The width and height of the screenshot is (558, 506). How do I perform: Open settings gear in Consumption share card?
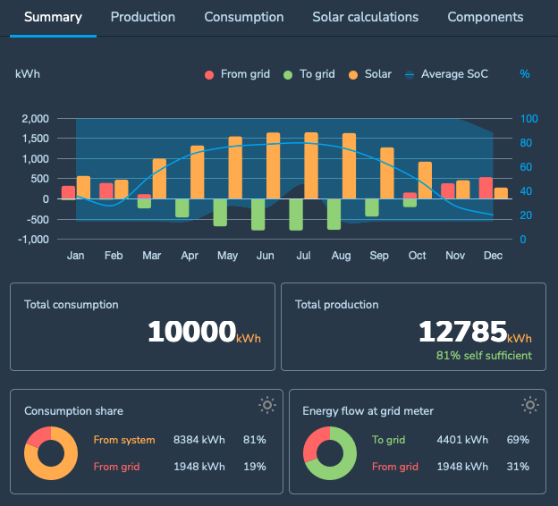[x=266, y=405]
